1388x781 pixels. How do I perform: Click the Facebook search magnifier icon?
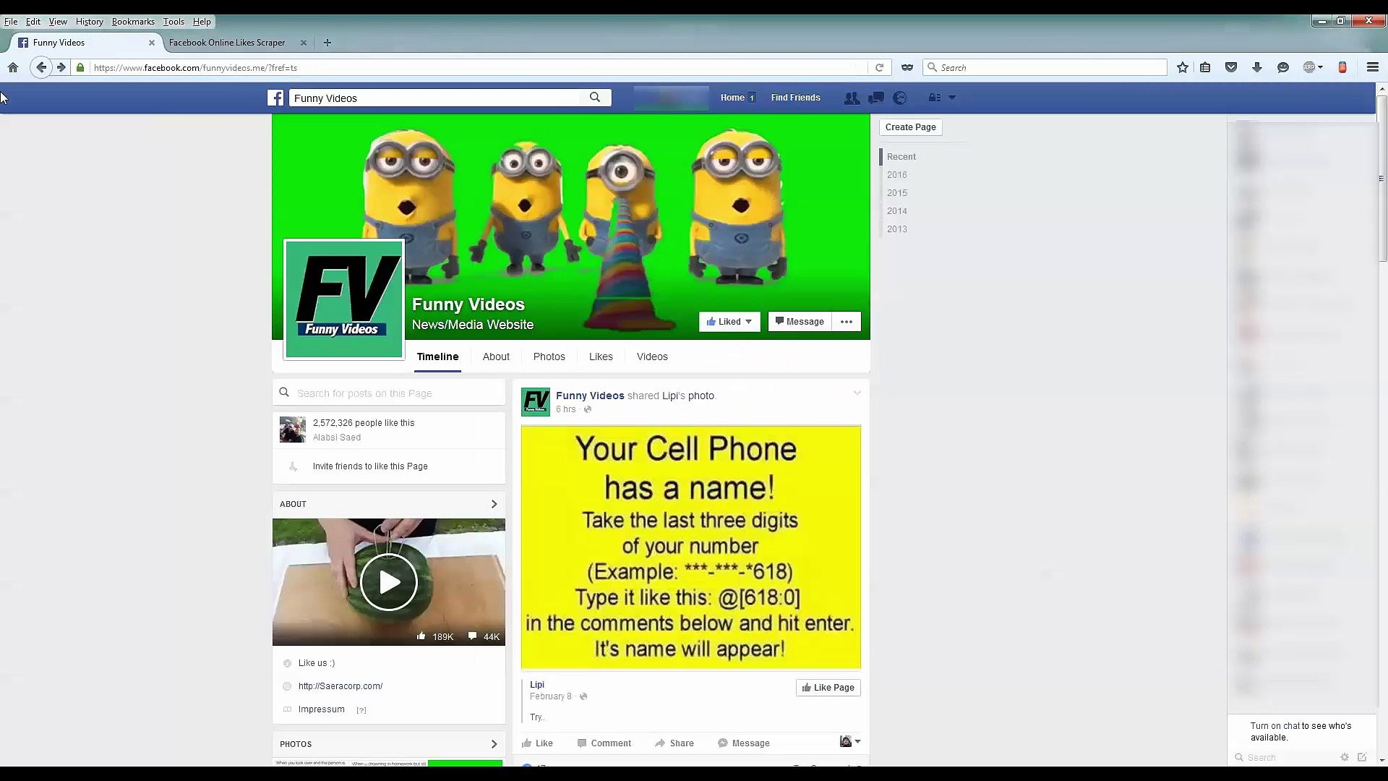(595, 98)
